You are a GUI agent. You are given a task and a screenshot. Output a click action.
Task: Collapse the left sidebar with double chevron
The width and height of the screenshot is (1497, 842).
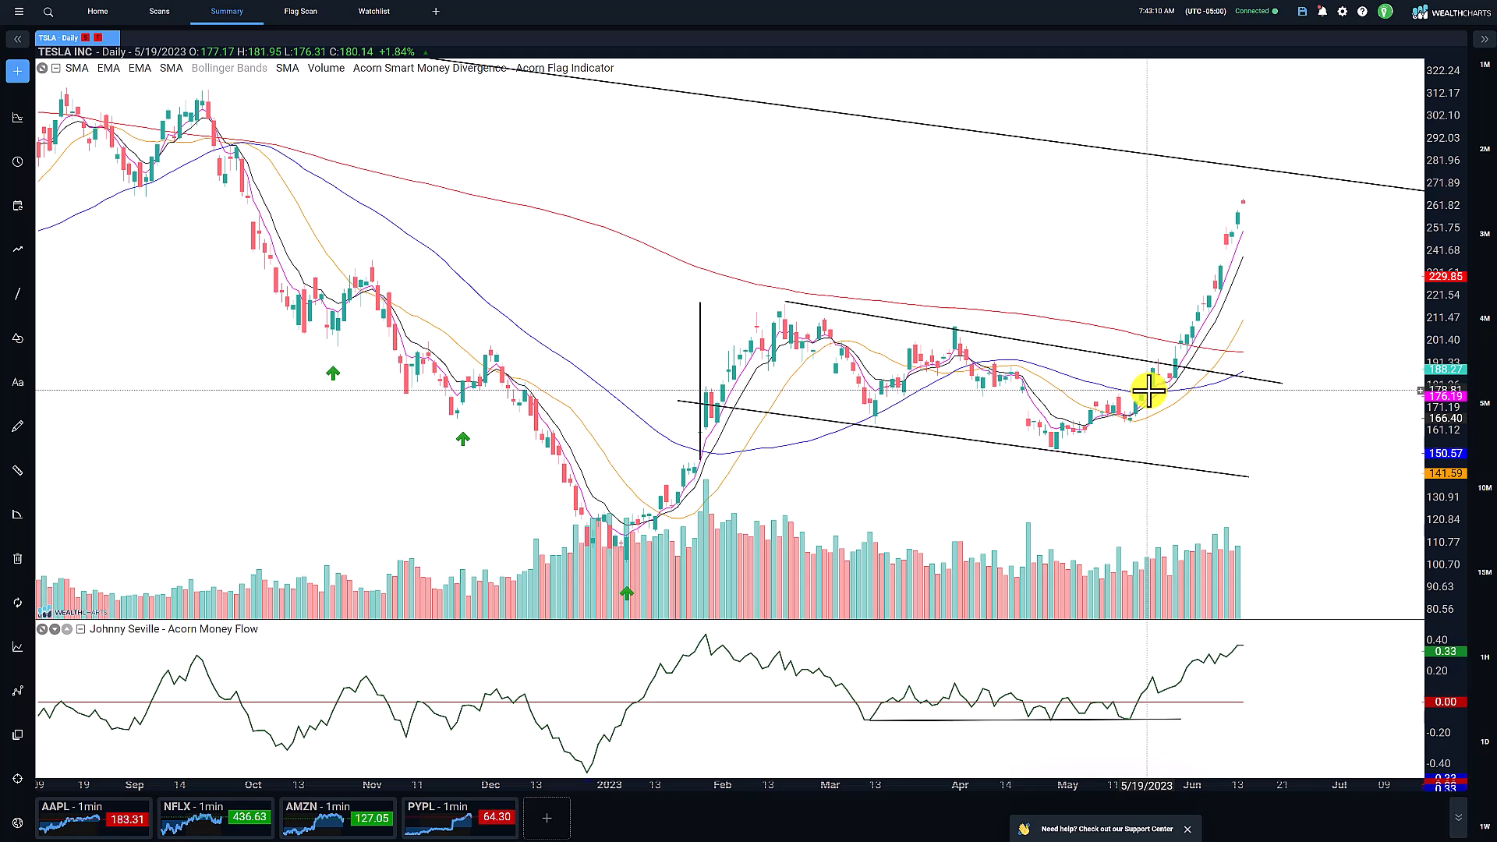(17, 39)
